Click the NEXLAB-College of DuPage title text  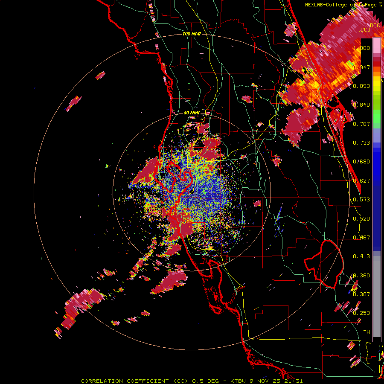(x=340, y=5)
